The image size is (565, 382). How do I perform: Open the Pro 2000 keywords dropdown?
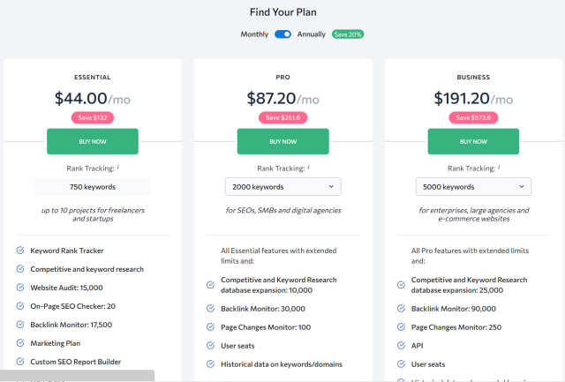pyautogui.click(x=282, y=187)
